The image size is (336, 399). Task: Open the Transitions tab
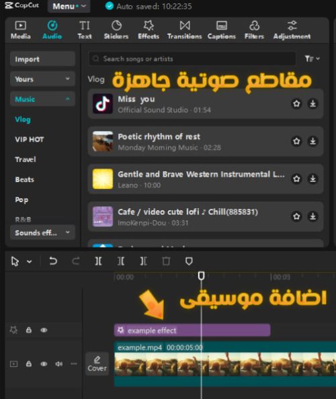185,30
